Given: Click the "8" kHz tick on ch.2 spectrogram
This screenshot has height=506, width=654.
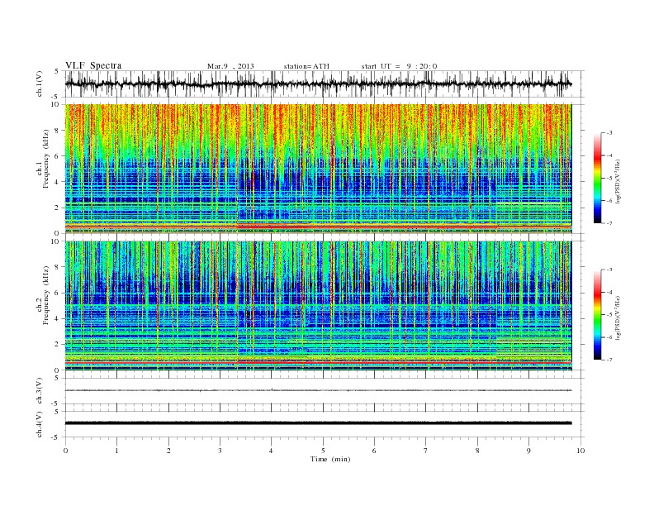Looking at the screenshot, I should point(57,267).
